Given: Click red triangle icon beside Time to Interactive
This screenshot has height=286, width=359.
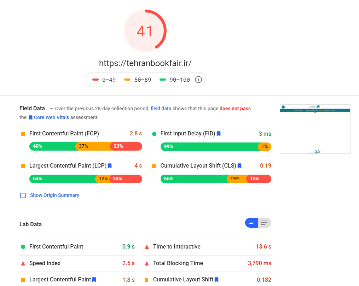Looking at the screenshot, I should point(147,247).
